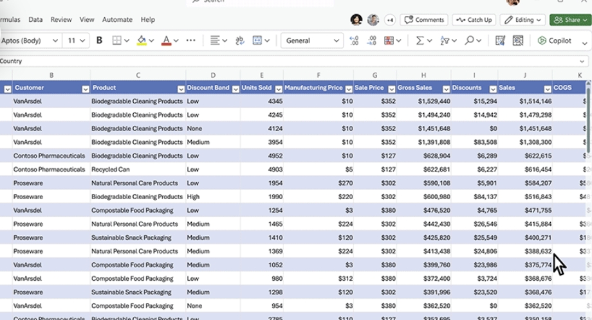Click the Comments button
592x320 pixels.
coord(424,20)
